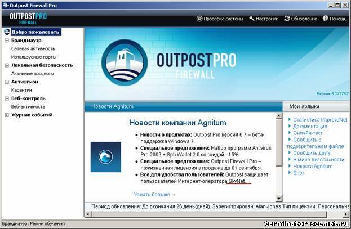Select Веб-контроль in the sidebar tree

tap(28, 98)
